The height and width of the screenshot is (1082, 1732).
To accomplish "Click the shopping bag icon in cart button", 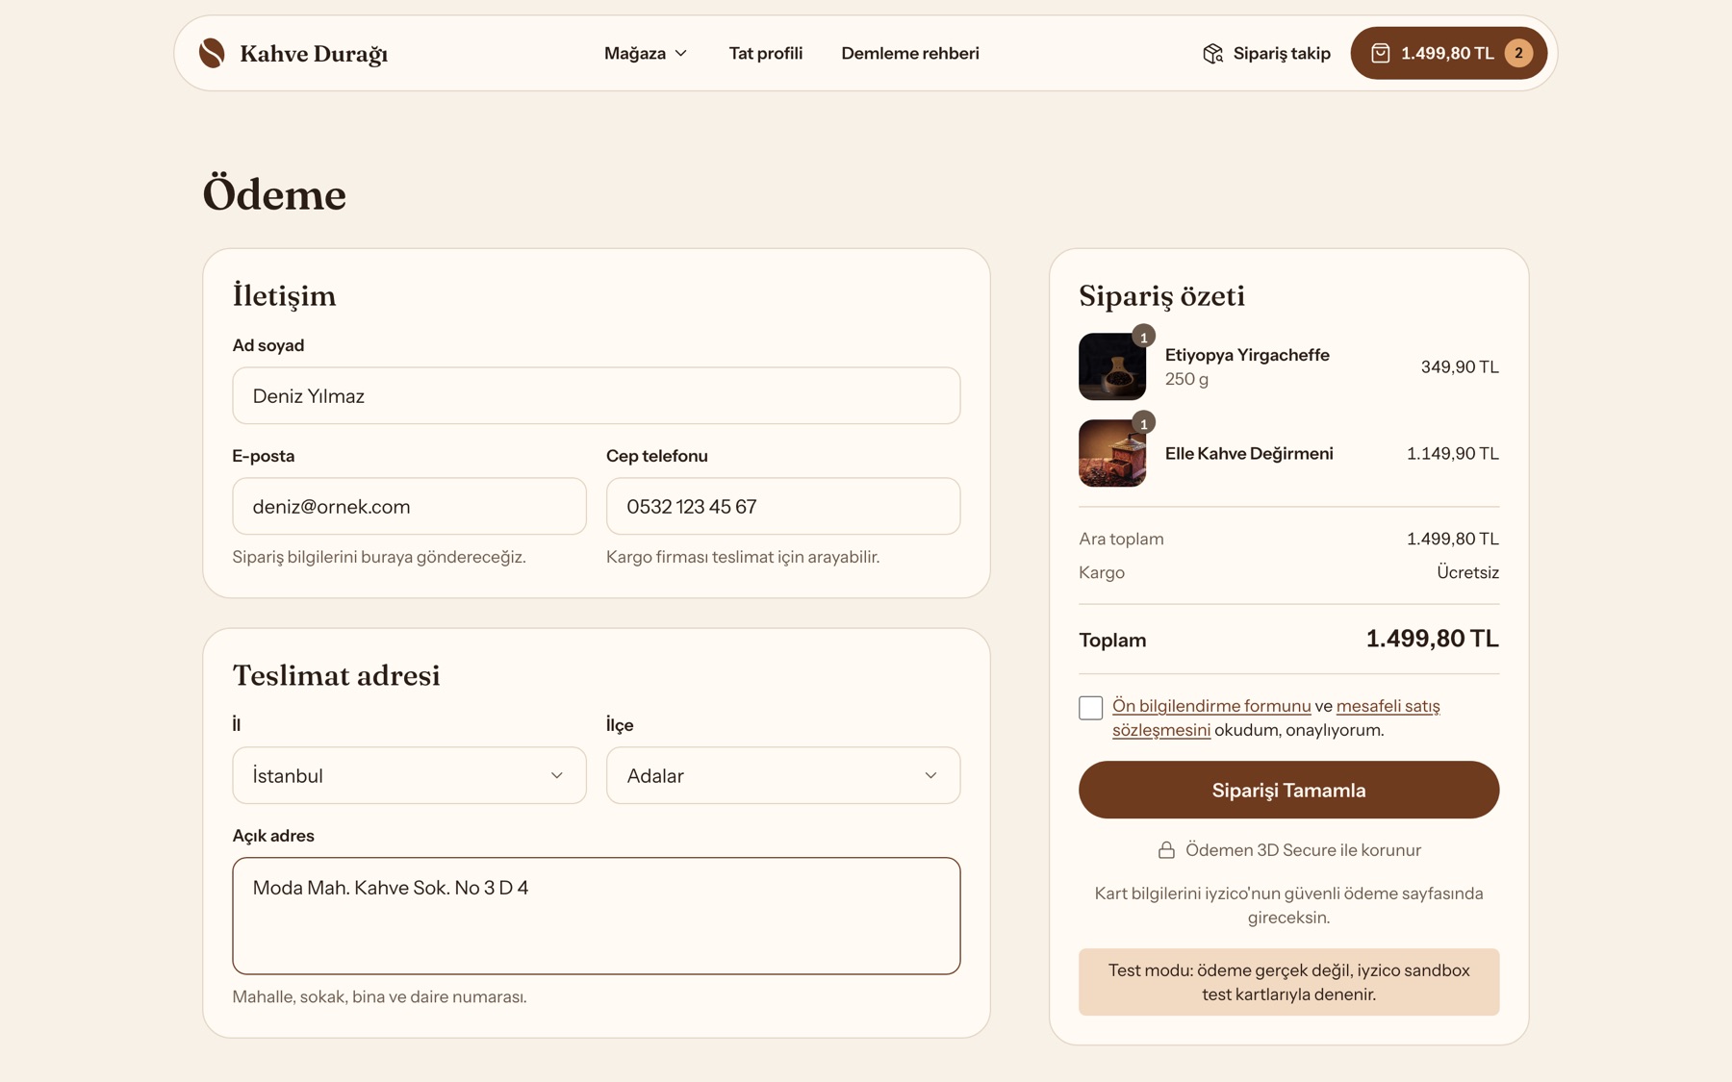I will point(1380,53).
